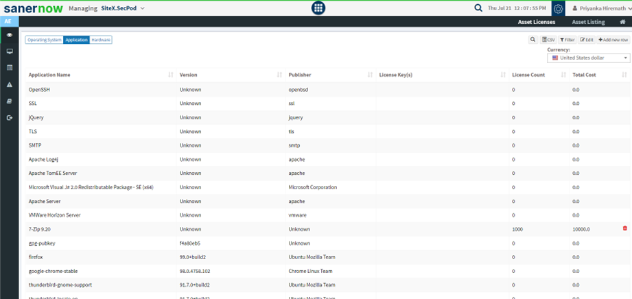Screen dimensions: 632x299
Task: Click the OpenSSH application name cell
Action: pyautogui.click(x=40, y=89)
